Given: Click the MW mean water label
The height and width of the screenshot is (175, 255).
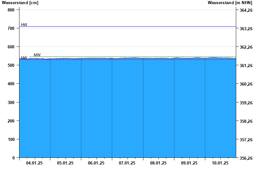Looking at the screenshot, I should click(37, 55).
